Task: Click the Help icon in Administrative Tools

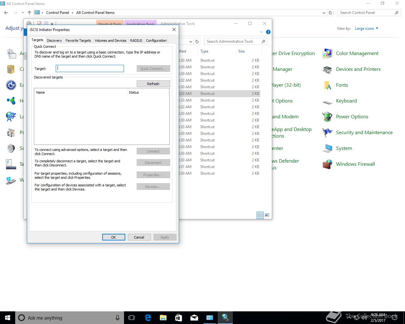Action: coord(268,32)
